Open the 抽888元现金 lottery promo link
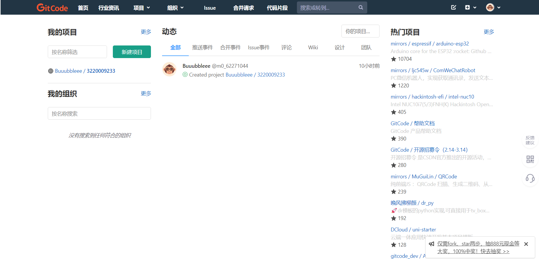This screenshot has width=539, height=259. [x=478, y=248]
